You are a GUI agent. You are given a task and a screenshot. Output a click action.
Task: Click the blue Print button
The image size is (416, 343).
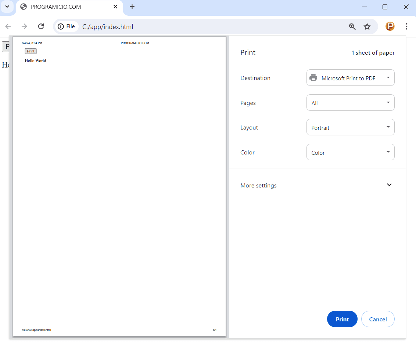pyautogui.click(x=342, y=319)
